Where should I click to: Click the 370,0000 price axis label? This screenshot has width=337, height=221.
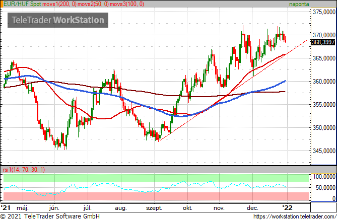point(324,35)
